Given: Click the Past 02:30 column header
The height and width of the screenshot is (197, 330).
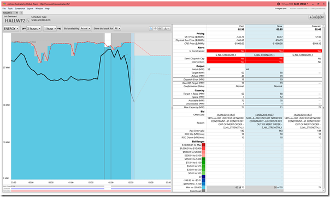Looking at the screenshot, I should (x=226, y=28).
